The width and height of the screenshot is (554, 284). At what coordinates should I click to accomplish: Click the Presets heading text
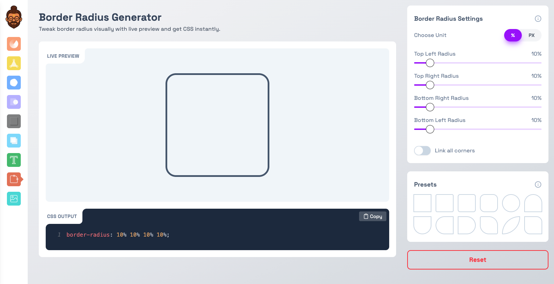(425, 184)
